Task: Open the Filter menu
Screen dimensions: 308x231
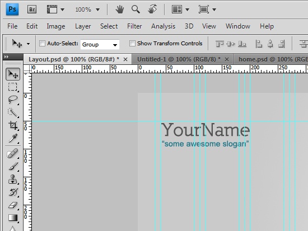Action: click(134, 26)
